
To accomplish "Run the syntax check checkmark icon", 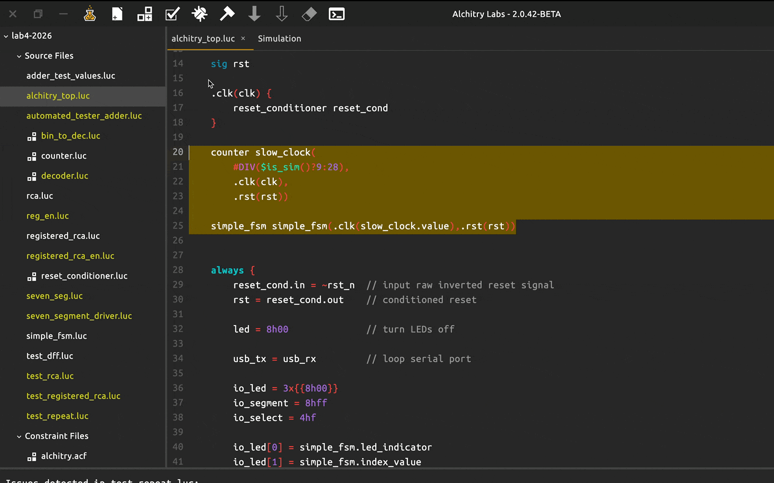I will [x=172, y=14].
